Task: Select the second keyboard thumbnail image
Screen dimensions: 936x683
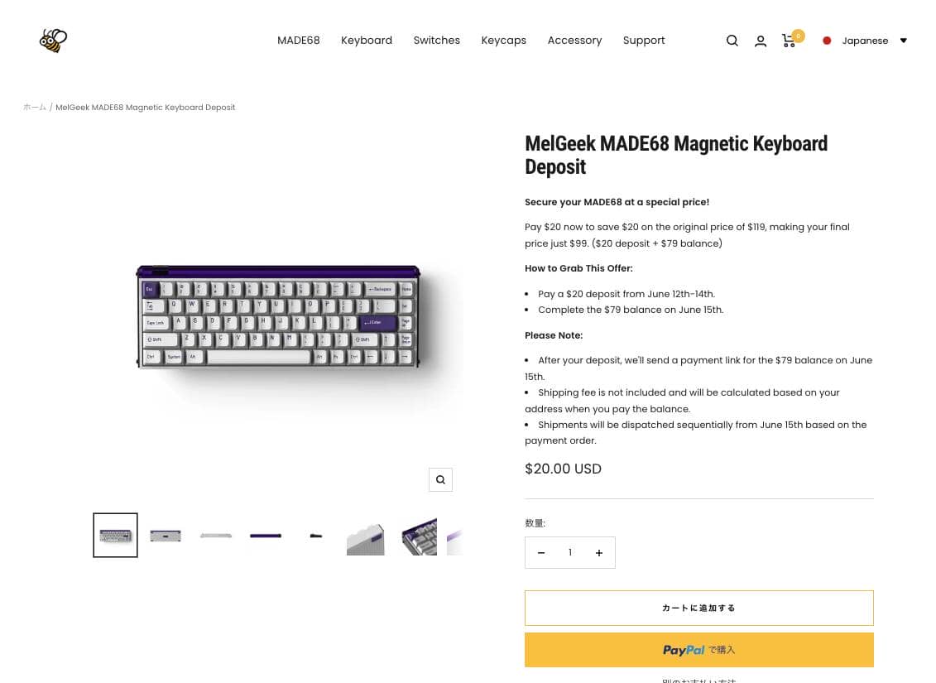Action: (166, 536)
